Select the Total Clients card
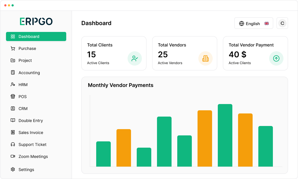Viewport: 298px width, 179px height. [x=114, y=53]
